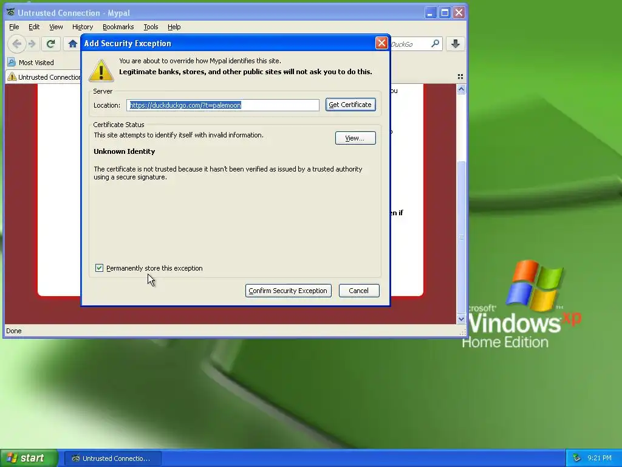The height and width of the screenshot is (467, 622).
Task: Reload the page with refresh icon
Action: tap(50, 44)
